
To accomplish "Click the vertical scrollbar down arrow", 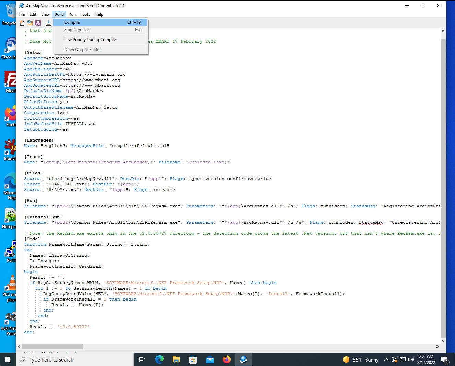I will point(443,341).
